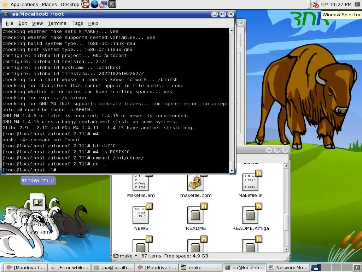
Task: Select the makefile.com bulldozer icon
Action: pyautogui.click(x=195, y=183)
